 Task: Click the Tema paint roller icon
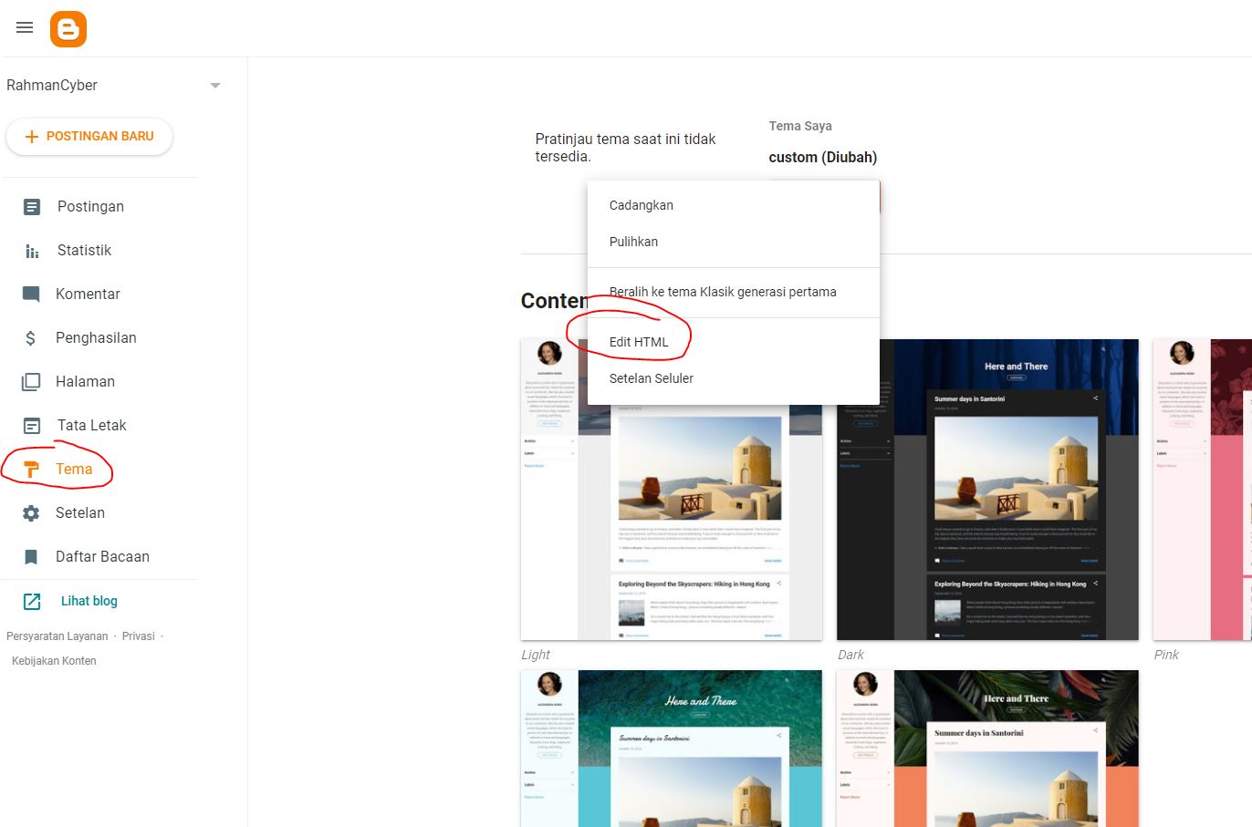31,470
